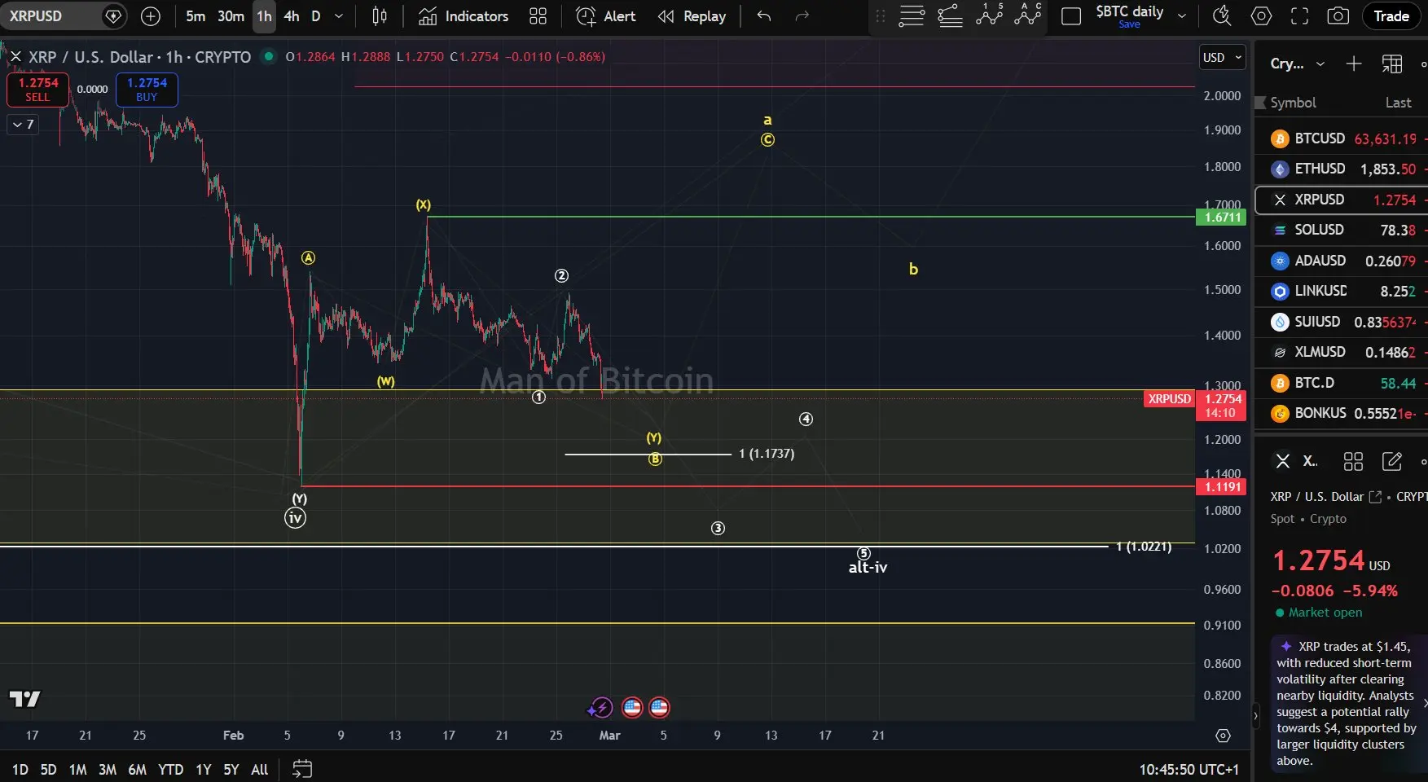Grab the floating drawing toolbar handle
This screenshot has width=1428, height=782.
pos(881,16)
